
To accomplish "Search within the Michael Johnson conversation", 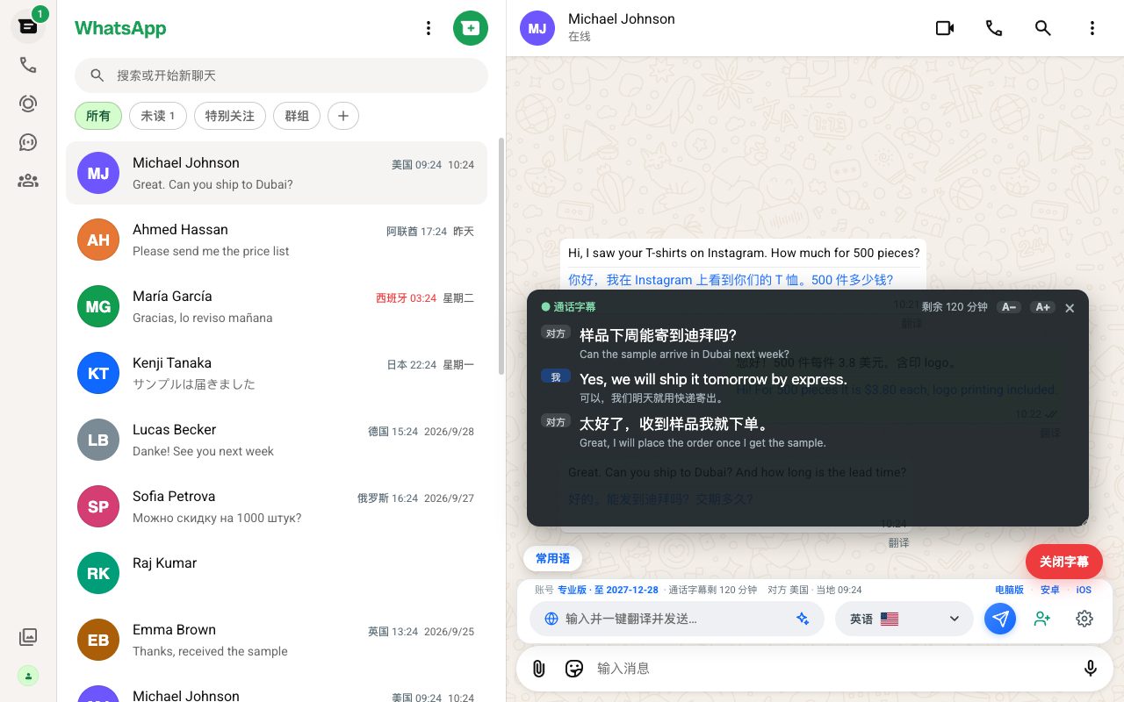I will (1043, 28).
